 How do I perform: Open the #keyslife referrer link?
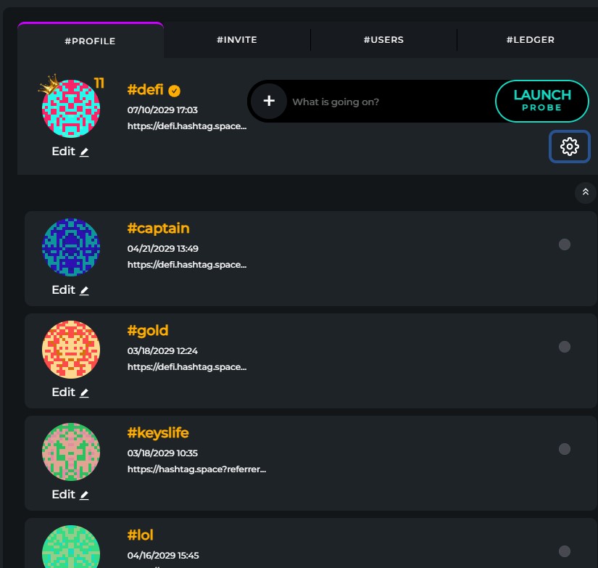point(196,469)
